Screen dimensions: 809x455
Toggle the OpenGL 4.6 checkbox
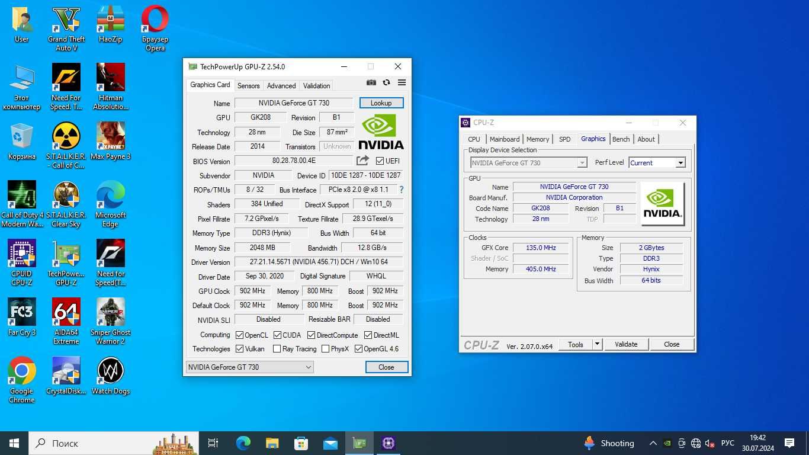358,349
